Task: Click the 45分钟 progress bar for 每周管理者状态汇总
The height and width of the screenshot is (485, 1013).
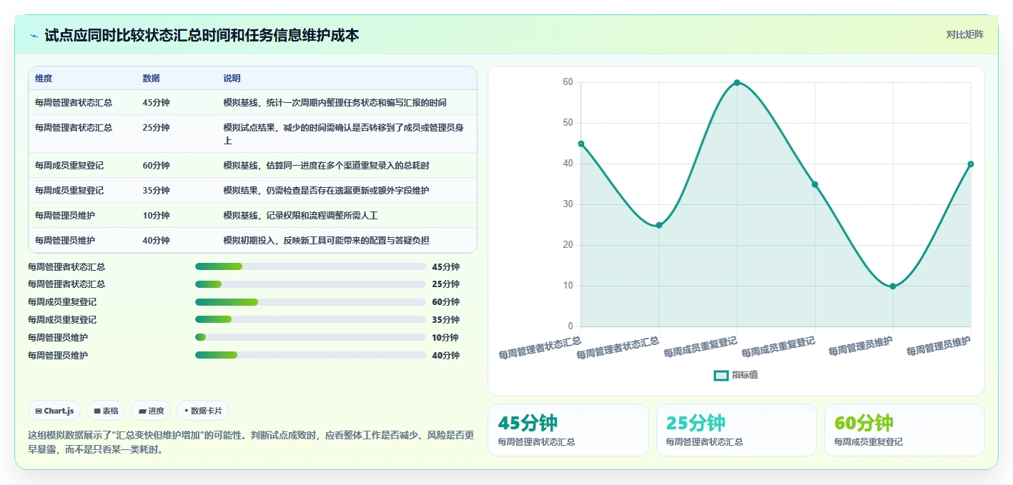Action: 310,266
